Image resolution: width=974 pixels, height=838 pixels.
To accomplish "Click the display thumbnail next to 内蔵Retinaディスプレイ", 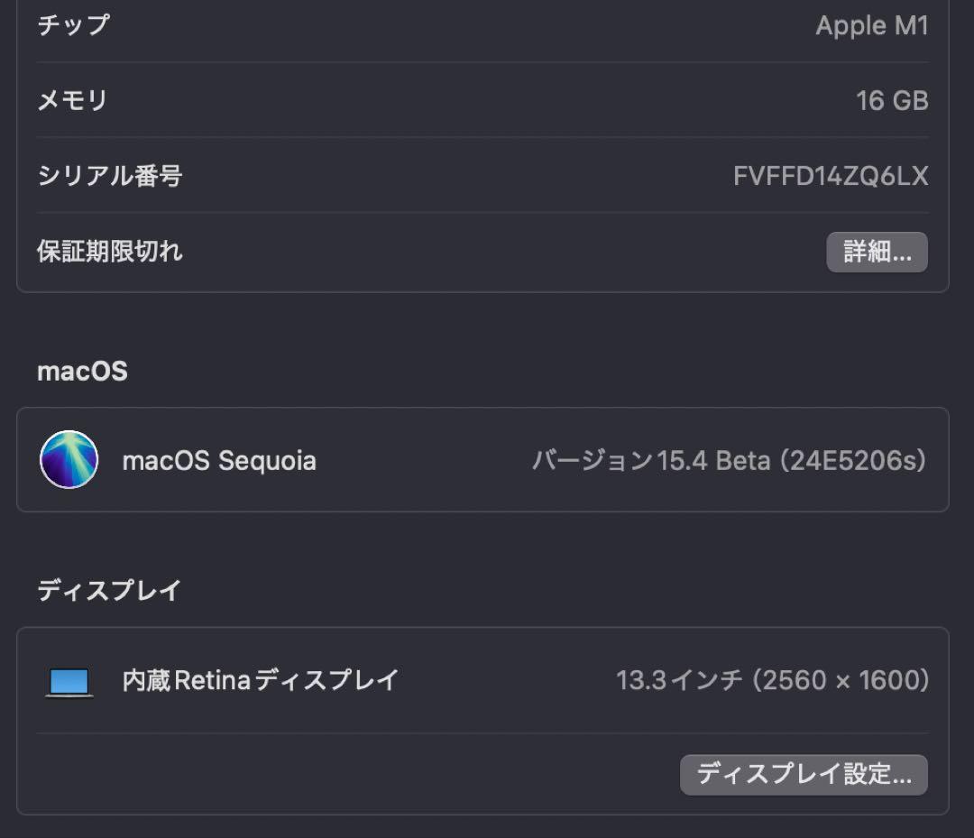I will tap(69, 680).
